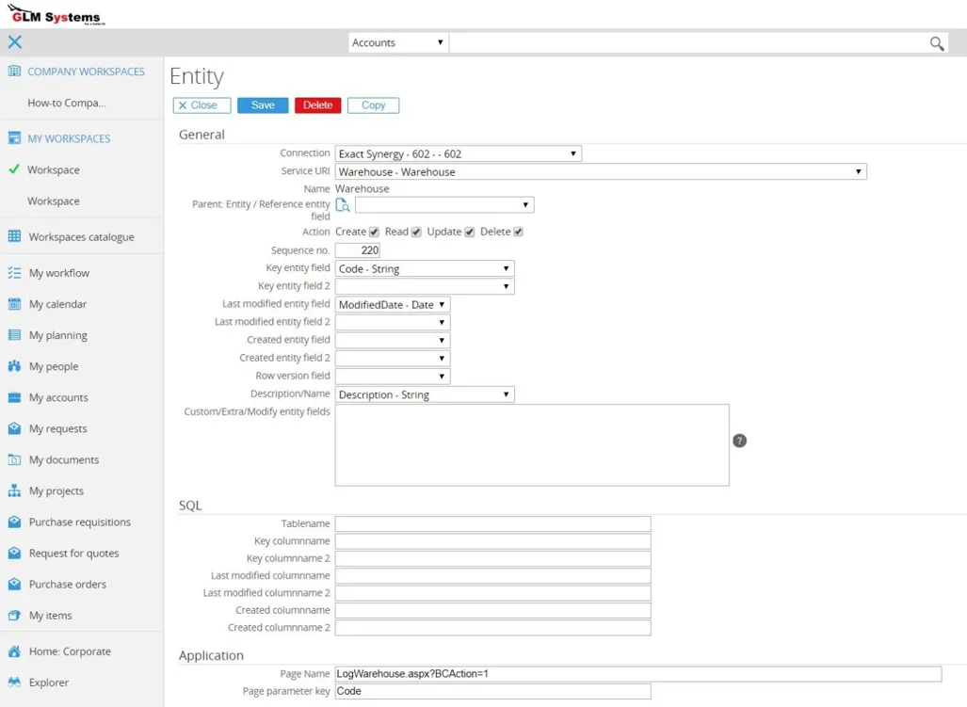Open the Explorer with binoculars icon
This screenshot has height=707, width=967.
click(47, 683)
